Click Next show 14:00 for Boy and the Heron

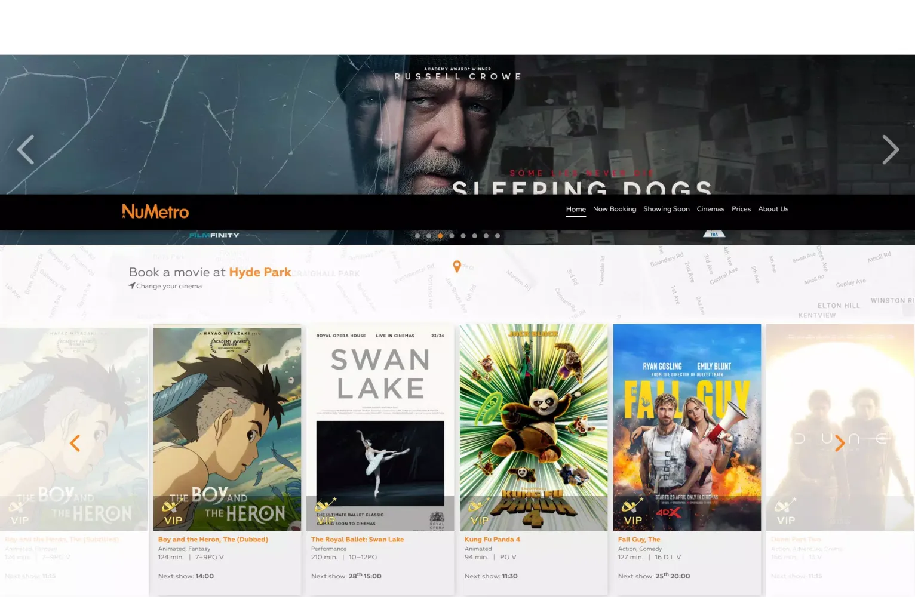point(186,576)
